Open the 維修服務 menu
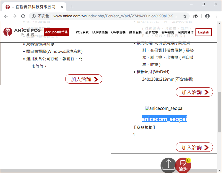This screenshot has height=173, width=222. click(x=136, y=32)
